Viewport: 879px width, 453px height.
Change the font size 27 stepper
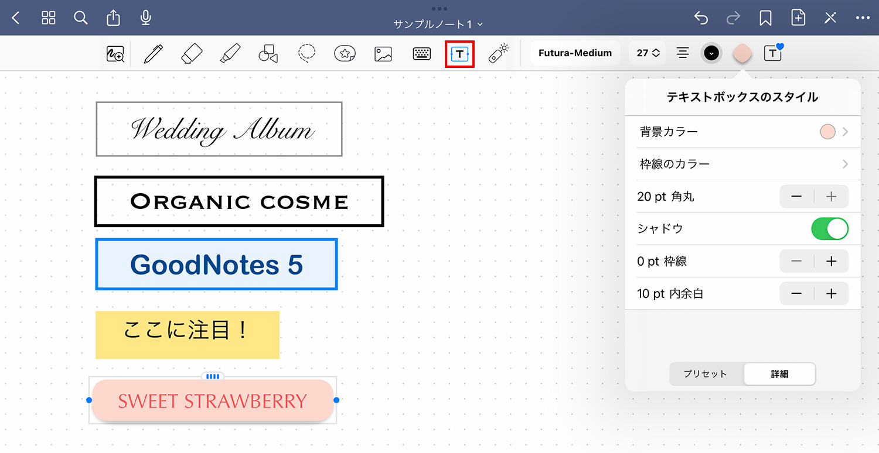click(648, 53)
